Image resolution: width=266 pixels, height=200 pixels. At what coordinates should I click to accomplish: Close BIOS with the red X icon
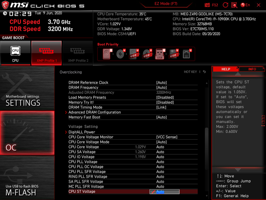[x=259, y=5]
